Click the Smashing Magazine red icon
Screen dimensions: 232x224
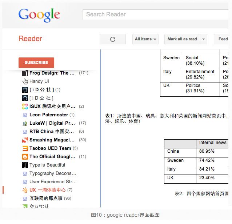tap(25, 140)
